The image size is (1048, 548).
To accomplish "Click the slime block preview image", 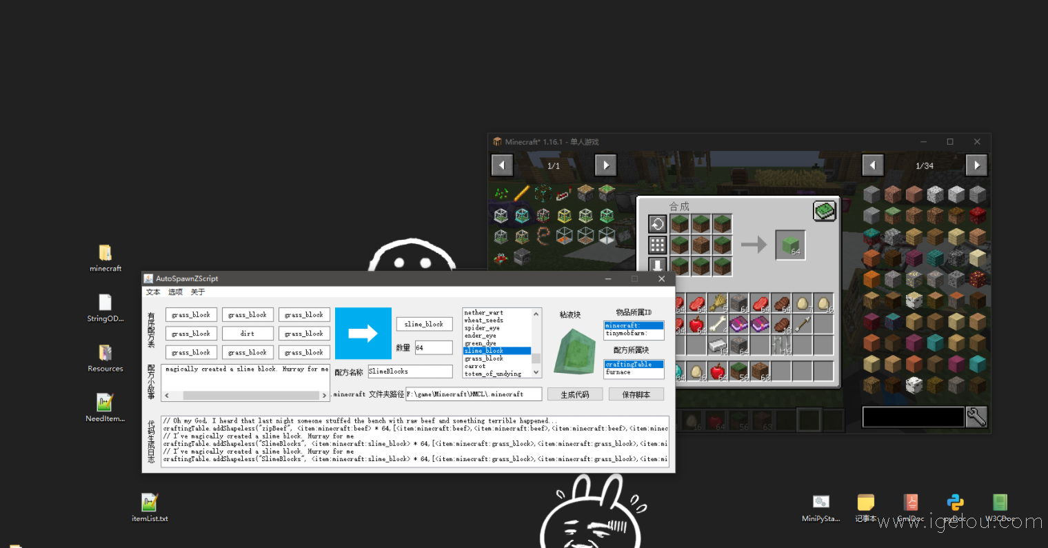I will pyautogui.click(x=575, y=352).
